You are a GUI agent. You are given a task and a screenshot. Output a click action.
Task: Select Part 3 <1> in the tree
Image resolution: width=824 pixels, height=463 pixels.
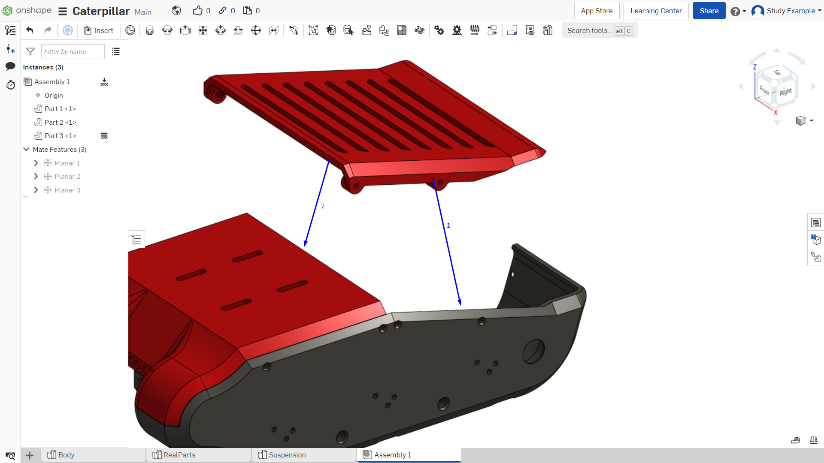pos(61,135)
